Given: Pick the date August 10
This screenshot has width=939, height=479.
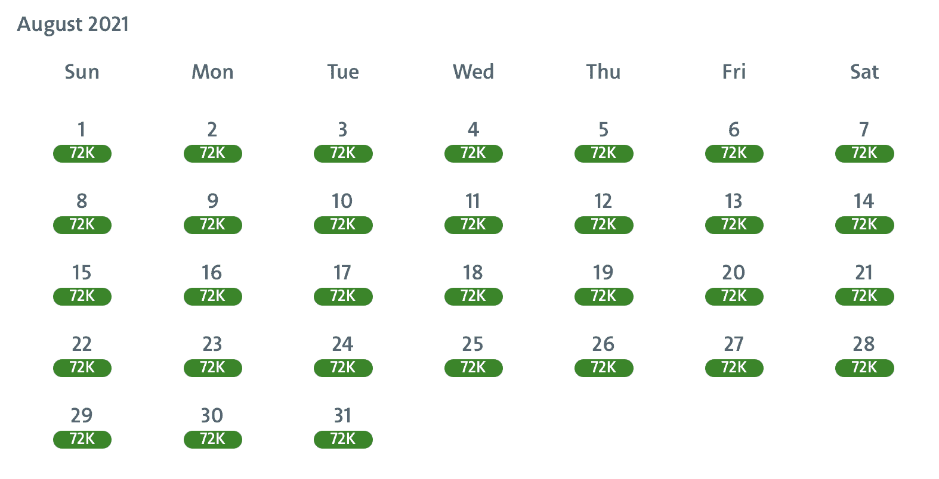Looking at the screenshot, I should coord(342,201).
